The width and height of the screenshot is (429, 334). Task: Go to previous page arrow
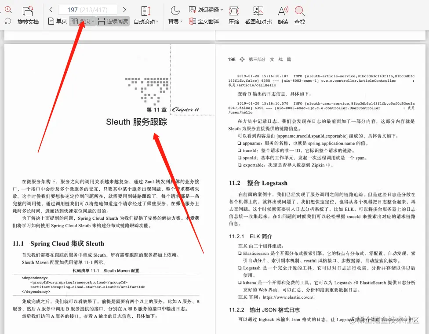click(x=51, y=10)
